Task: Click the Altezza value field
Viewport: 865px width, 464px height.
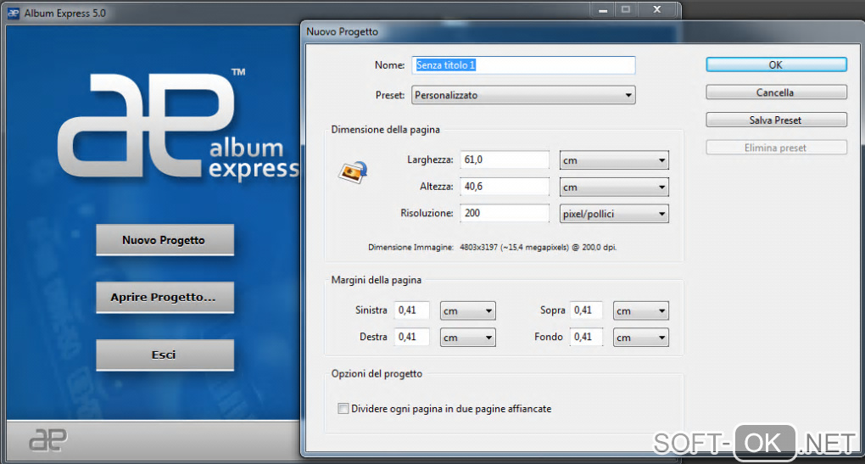Action: 505,187
